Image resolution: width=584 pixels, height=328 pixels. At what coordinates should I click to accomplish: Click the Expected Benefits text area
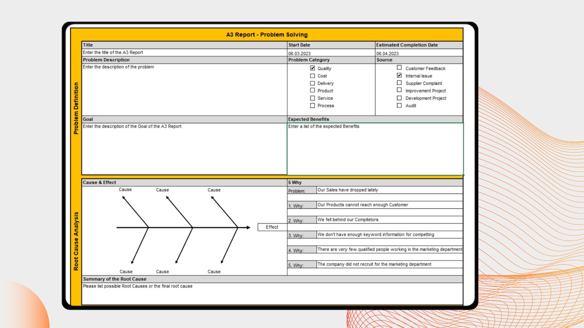click(x=374, y=148)
